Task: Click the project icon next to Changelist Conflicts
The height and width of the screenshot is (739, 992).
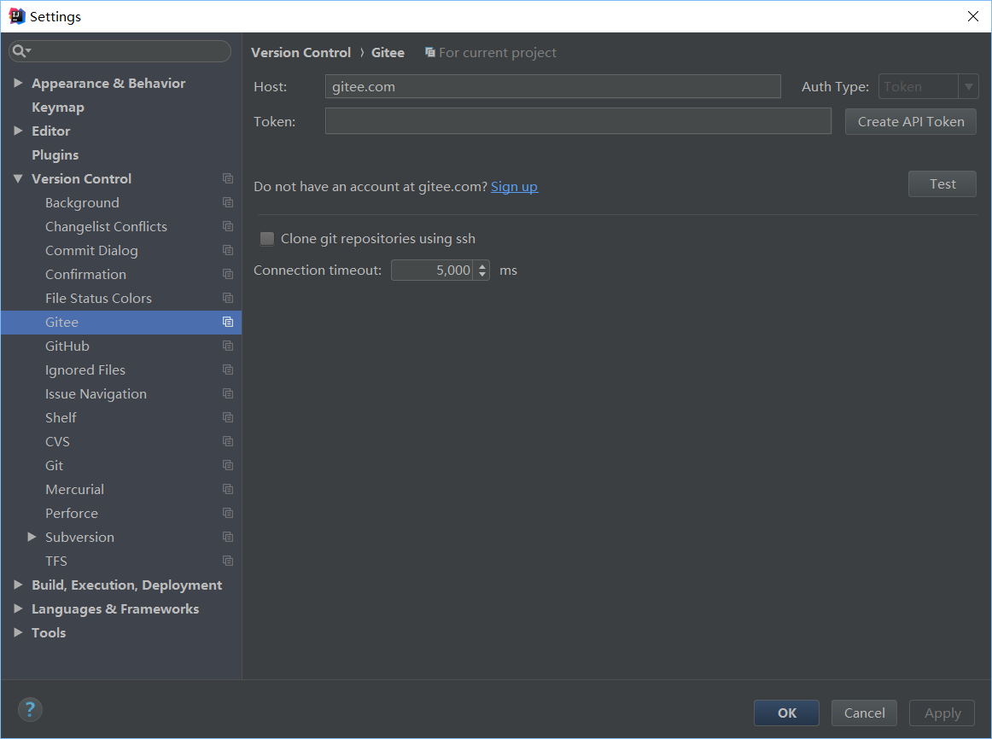Action: [x=228, y=226]
